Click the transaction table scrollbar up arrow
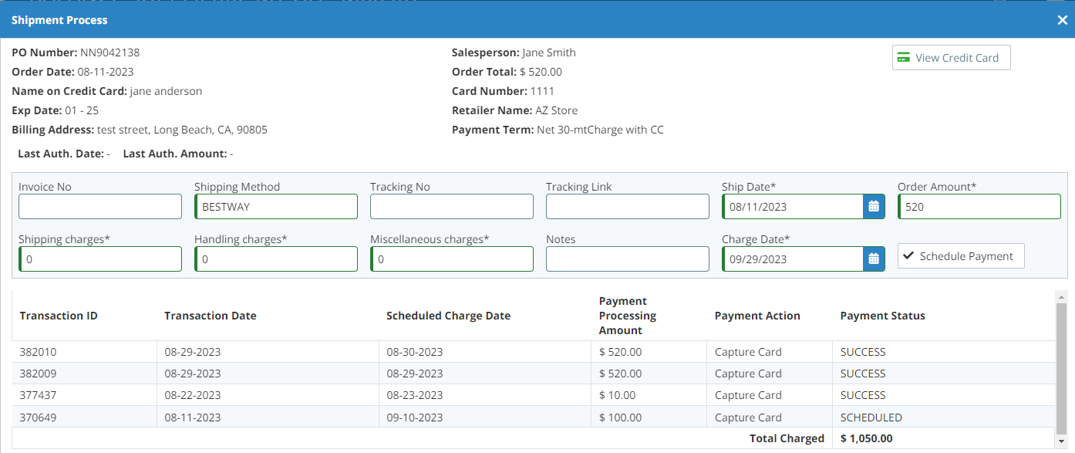1075x453 pixels. tap(1061, 297)
